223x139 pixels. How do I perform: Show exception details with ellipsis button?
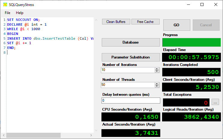coord(215,102)
